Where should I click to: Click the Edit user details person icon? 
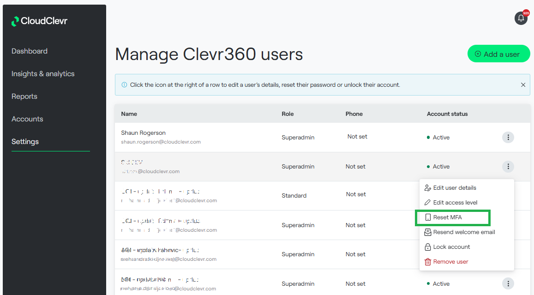click(428, 188)
